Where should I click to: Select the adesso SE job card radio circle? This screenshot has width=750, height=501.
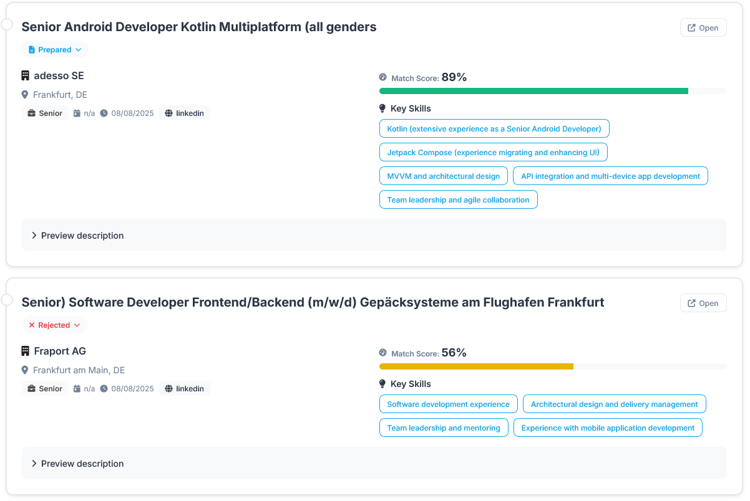(7, 24)
